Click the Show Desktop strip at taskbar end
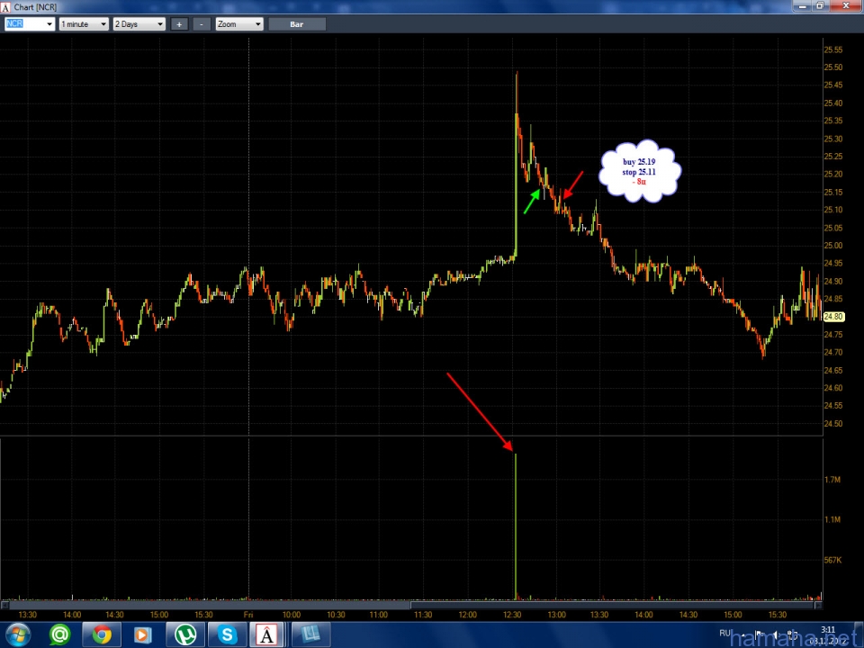The image size is (864, 648). click(x=860, y=634)
